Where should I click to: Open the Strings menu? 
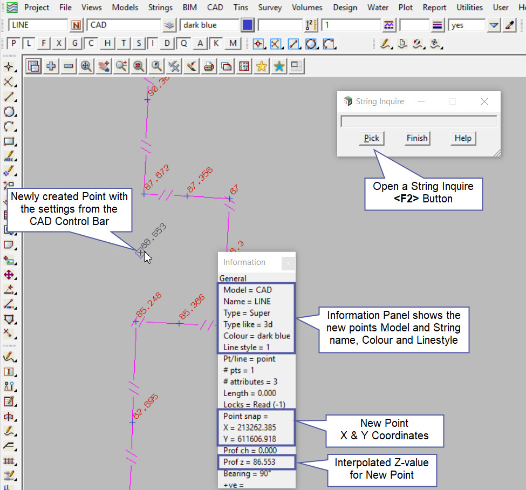[160, 8]
